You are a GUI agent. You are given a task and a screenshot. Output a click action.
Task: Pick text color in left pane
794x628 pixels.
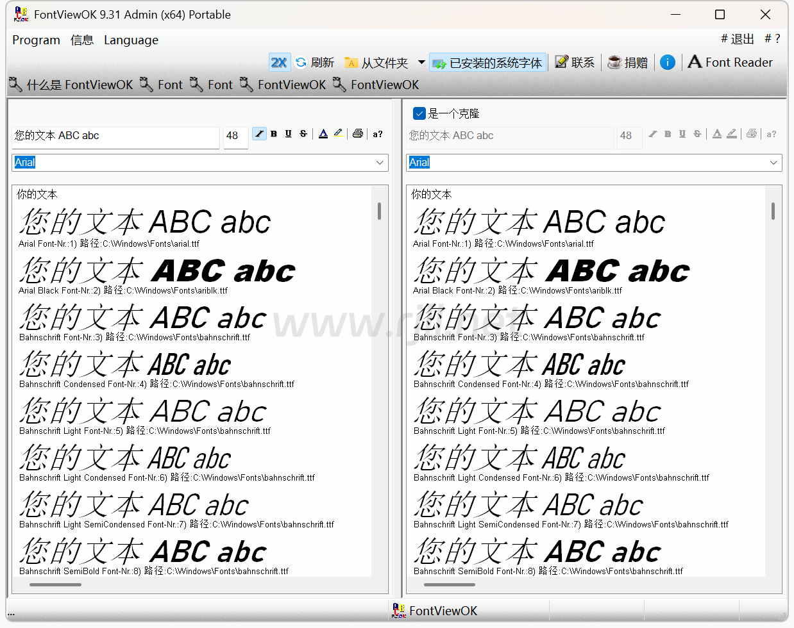323,134
